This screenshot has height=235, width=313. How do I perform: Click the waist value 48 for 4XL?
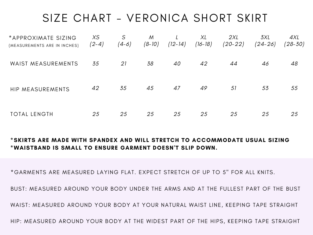(294, 64)
